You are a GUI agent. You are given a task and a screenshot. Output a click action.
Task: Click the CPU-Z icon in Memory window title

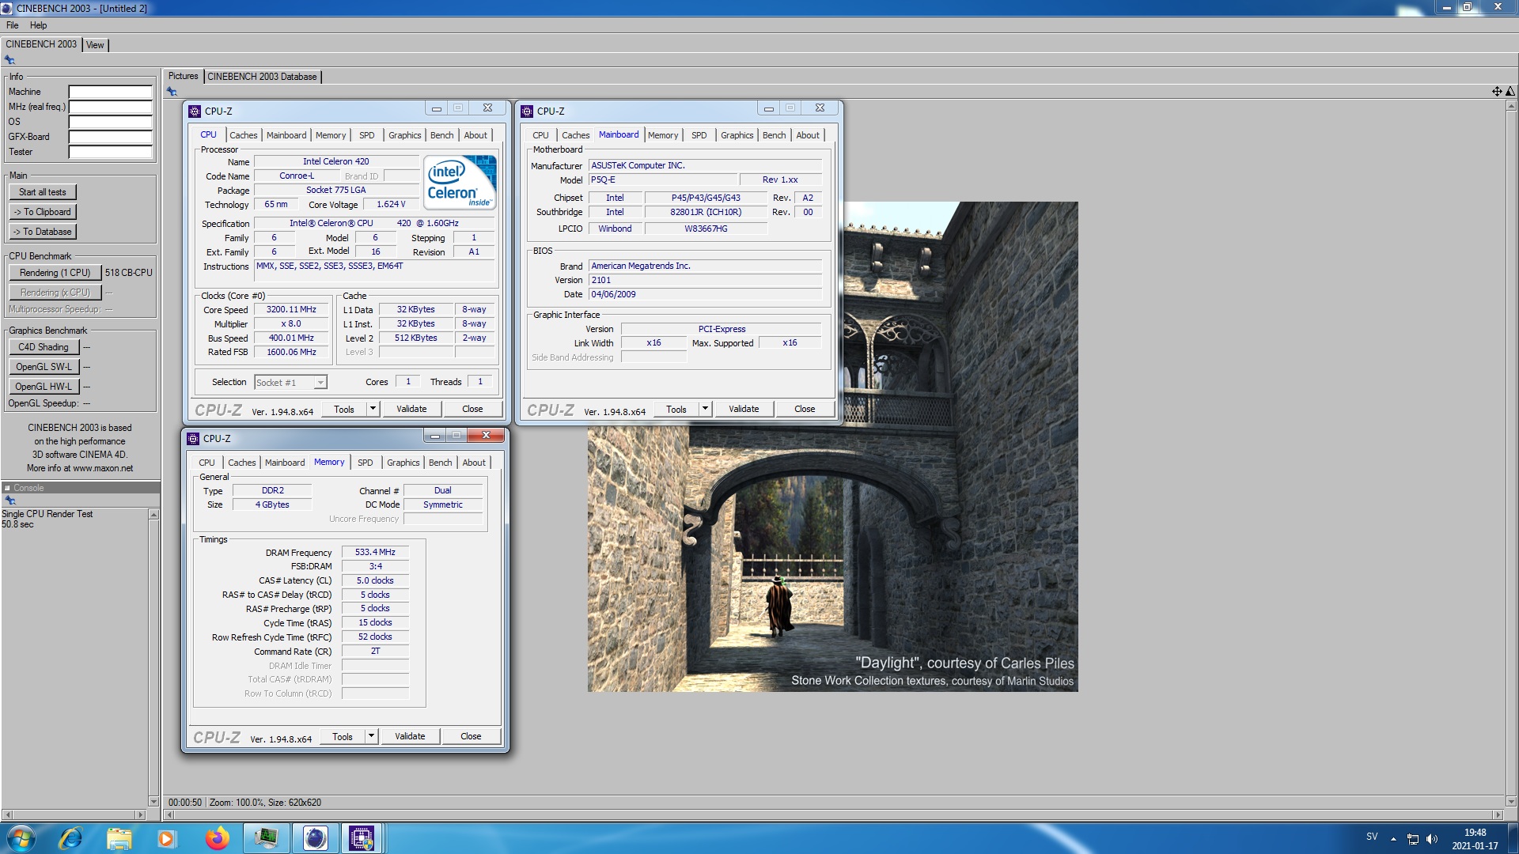pos(193,438)
